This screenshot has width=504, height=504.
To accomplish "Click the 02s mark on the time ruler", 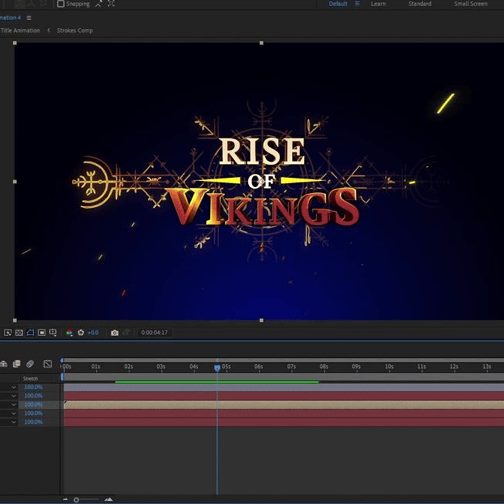I will (x=129, y=367).
